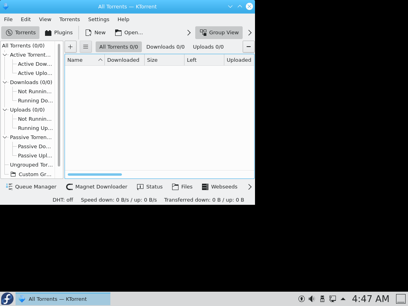Viewport: 408px width, 306px height.
Task: Open the Files panel
Action: click(182, 187)
